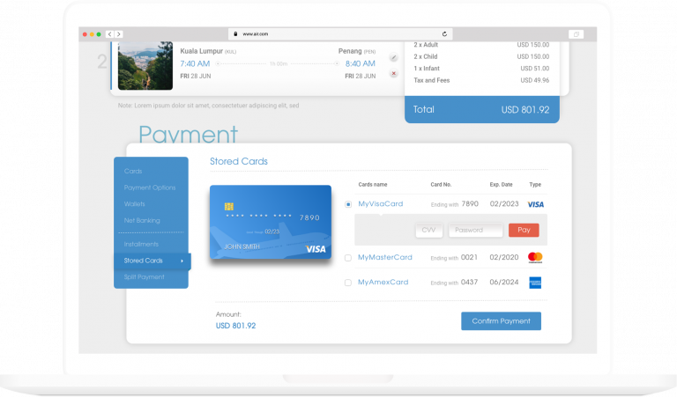Click the MyVisaCard name link

click(x=381, y=204)
